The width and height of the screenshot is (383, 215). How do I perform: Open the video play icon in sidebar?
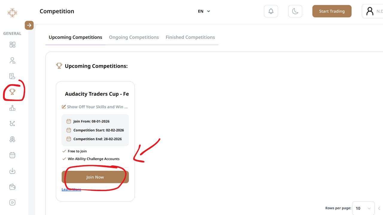(12, 202)
